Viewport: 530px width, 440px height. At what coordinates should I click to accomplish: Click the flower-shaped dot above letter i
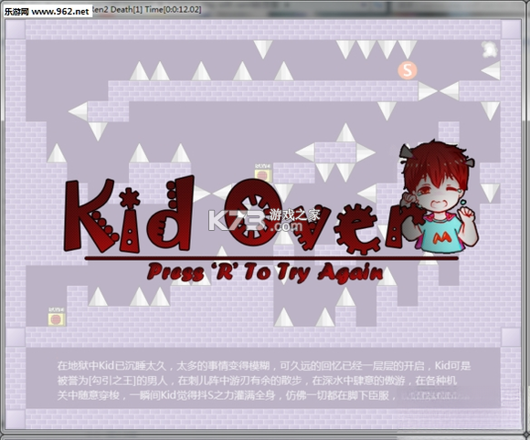[x=130, y=198]
